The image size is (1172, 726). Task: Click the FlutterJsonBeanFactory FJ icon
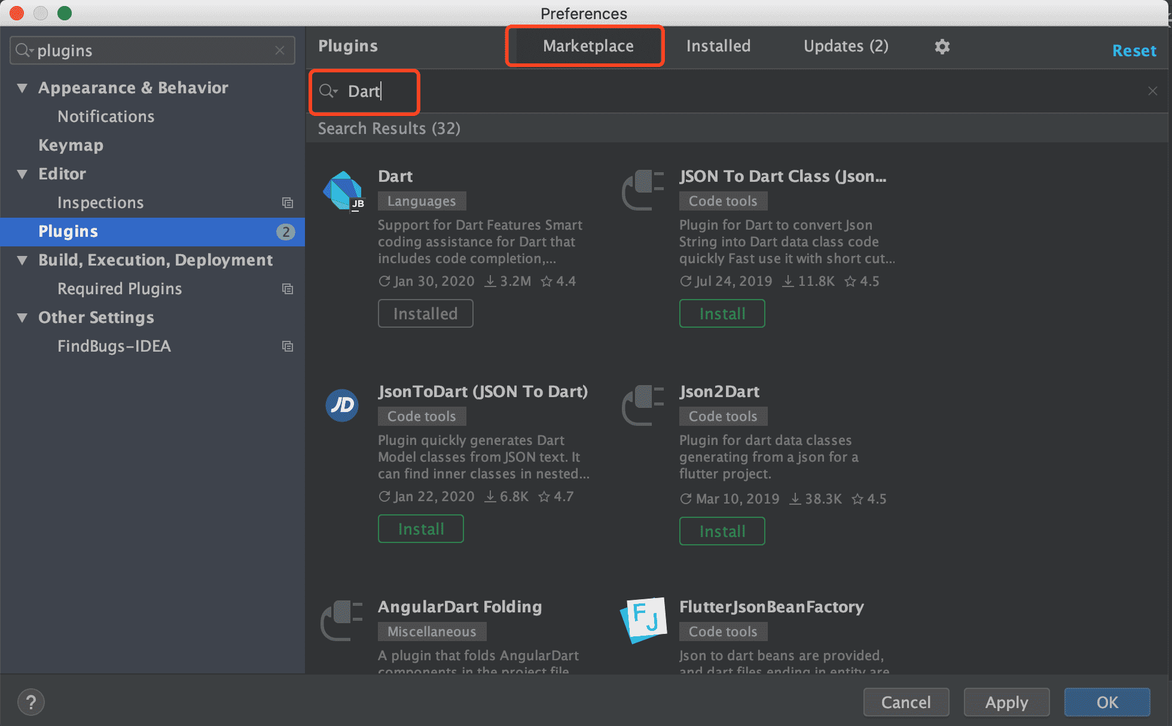[643, 620]
